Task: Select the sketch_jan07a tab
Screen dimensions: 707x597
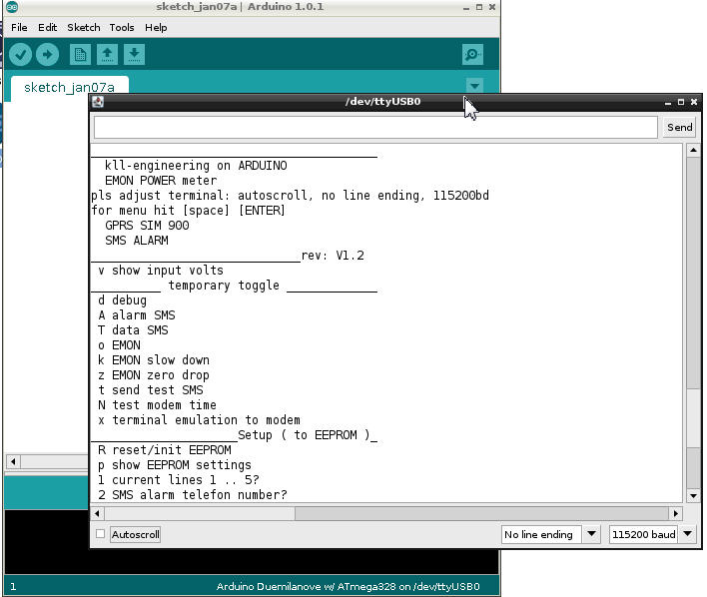Action: click(x=69, y=87)
